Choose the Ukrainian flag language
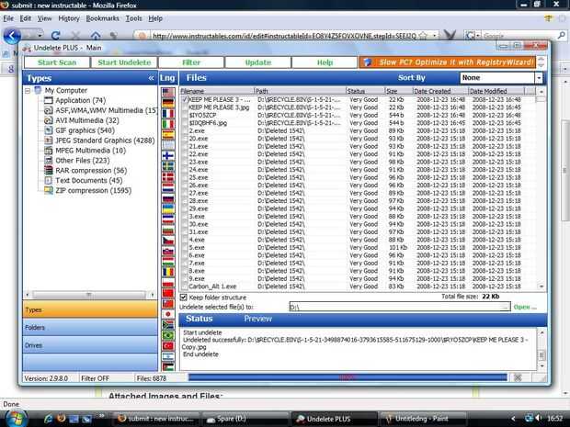This screenshot has width=570, height=427. coord(168,208)
